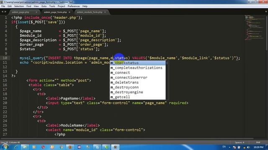Open the Preferences menu

(x=74, y=6)
